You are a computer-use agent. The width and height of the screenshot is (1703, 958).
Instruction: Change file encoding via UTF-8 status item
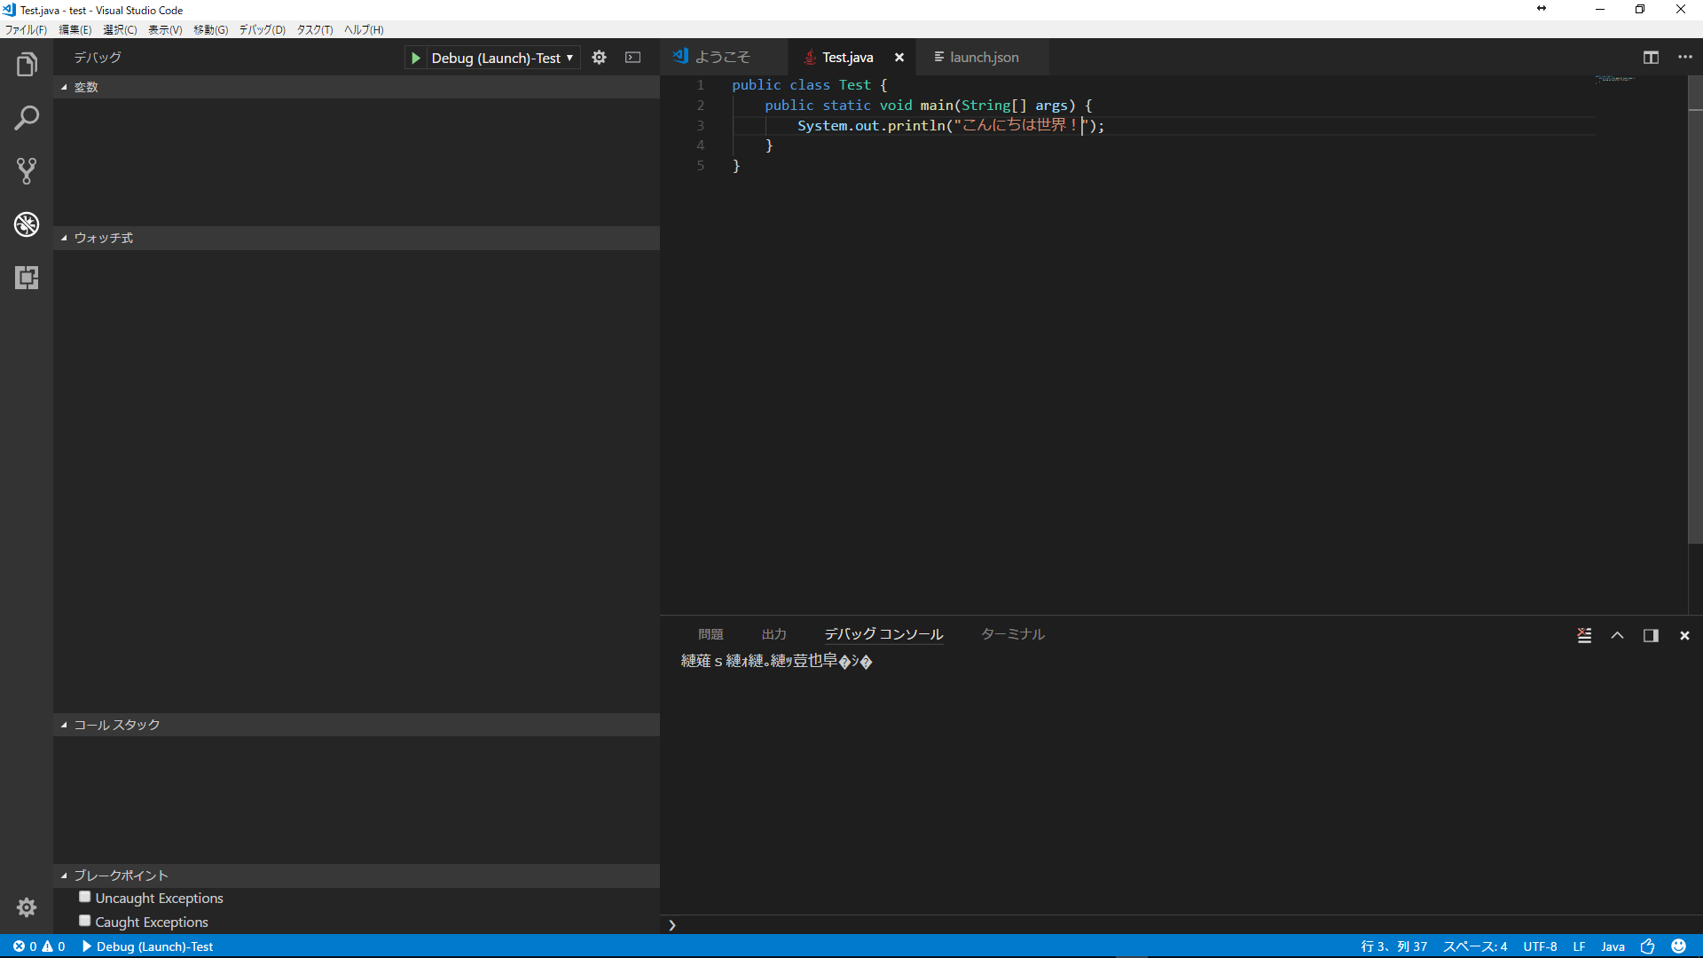(1541, 946)
